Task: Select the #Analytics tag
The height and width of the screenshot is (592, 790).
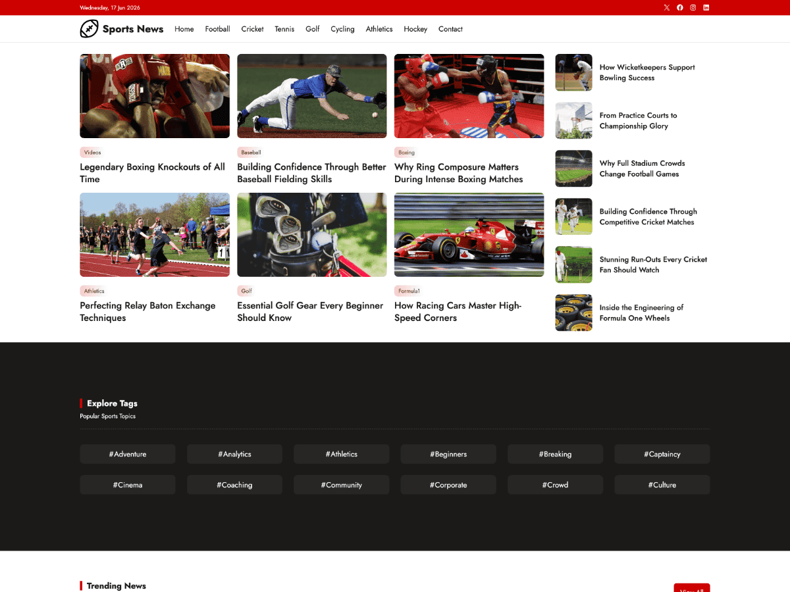Action: pos(234,454)
